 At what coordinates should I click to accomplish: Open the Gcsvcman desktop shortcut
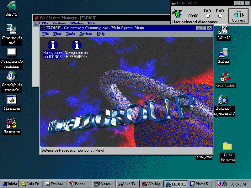coord(226,80)
